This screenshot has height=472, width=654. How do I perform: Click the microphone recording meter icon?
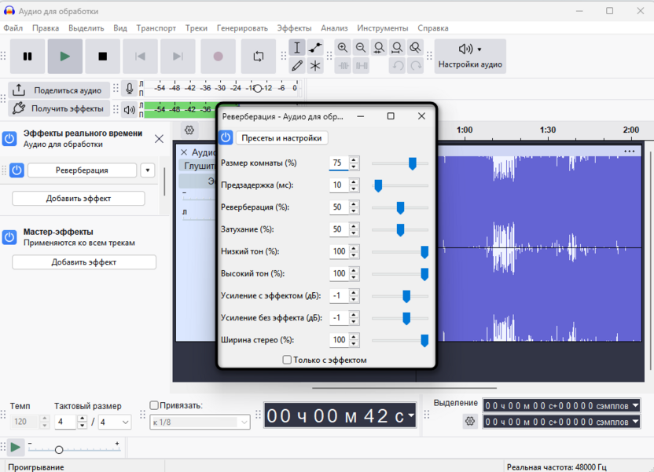click(x=129, y=88)
